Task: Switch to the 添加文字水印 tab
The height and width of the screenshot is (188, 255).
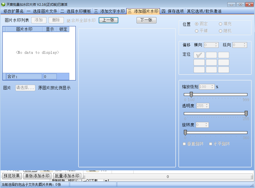Action: [109, 11]
